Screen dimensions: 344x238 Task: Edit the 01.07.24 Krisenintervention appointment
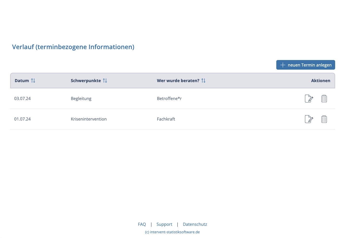pos(309,119)
